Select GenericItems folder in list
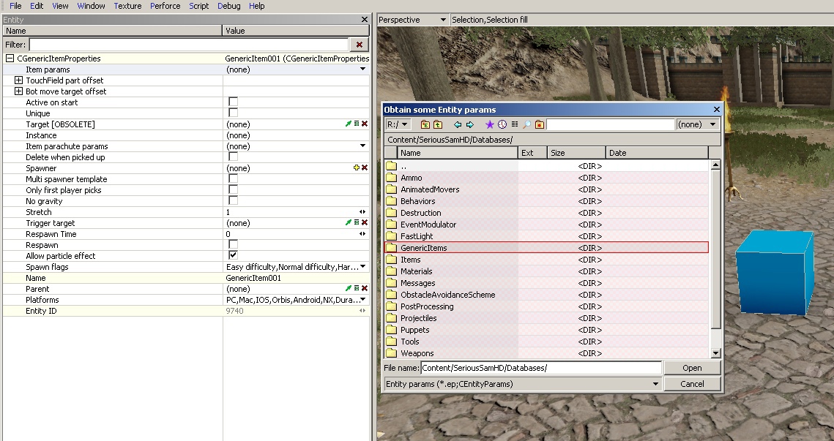 [x=546, y=248]
